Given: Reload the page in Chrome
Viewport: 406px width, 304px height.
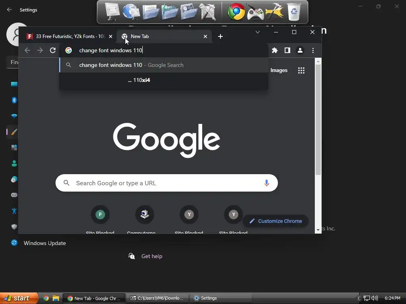Looking at the screenshot, I should tap(53, 50).
